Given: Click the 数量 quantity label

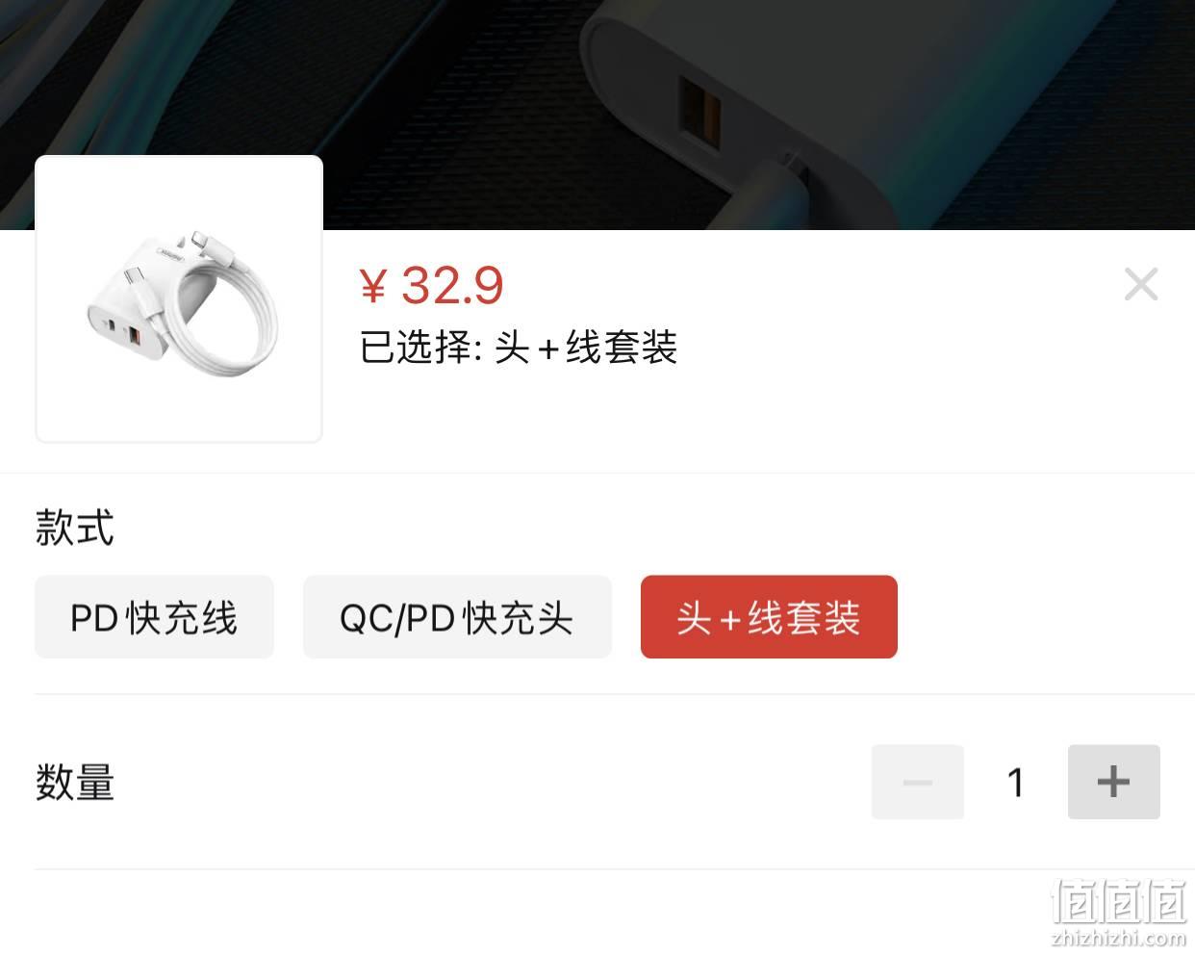Looking at the screenshot, I should click(75, 782).
